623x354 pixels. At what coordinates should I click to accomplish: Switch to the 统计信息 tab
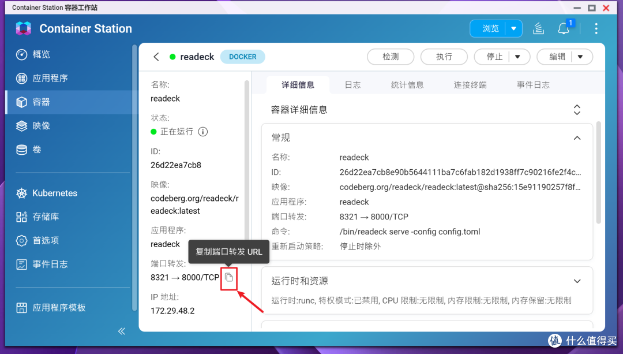pos(407,85)
